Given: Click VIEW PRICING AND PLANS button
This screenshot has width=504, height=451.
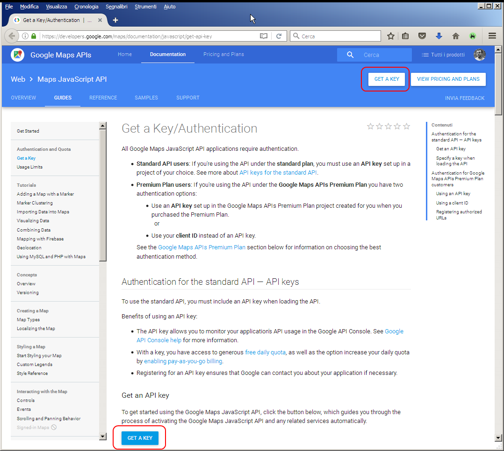Looking at the screenshot, I should point(448,79).
